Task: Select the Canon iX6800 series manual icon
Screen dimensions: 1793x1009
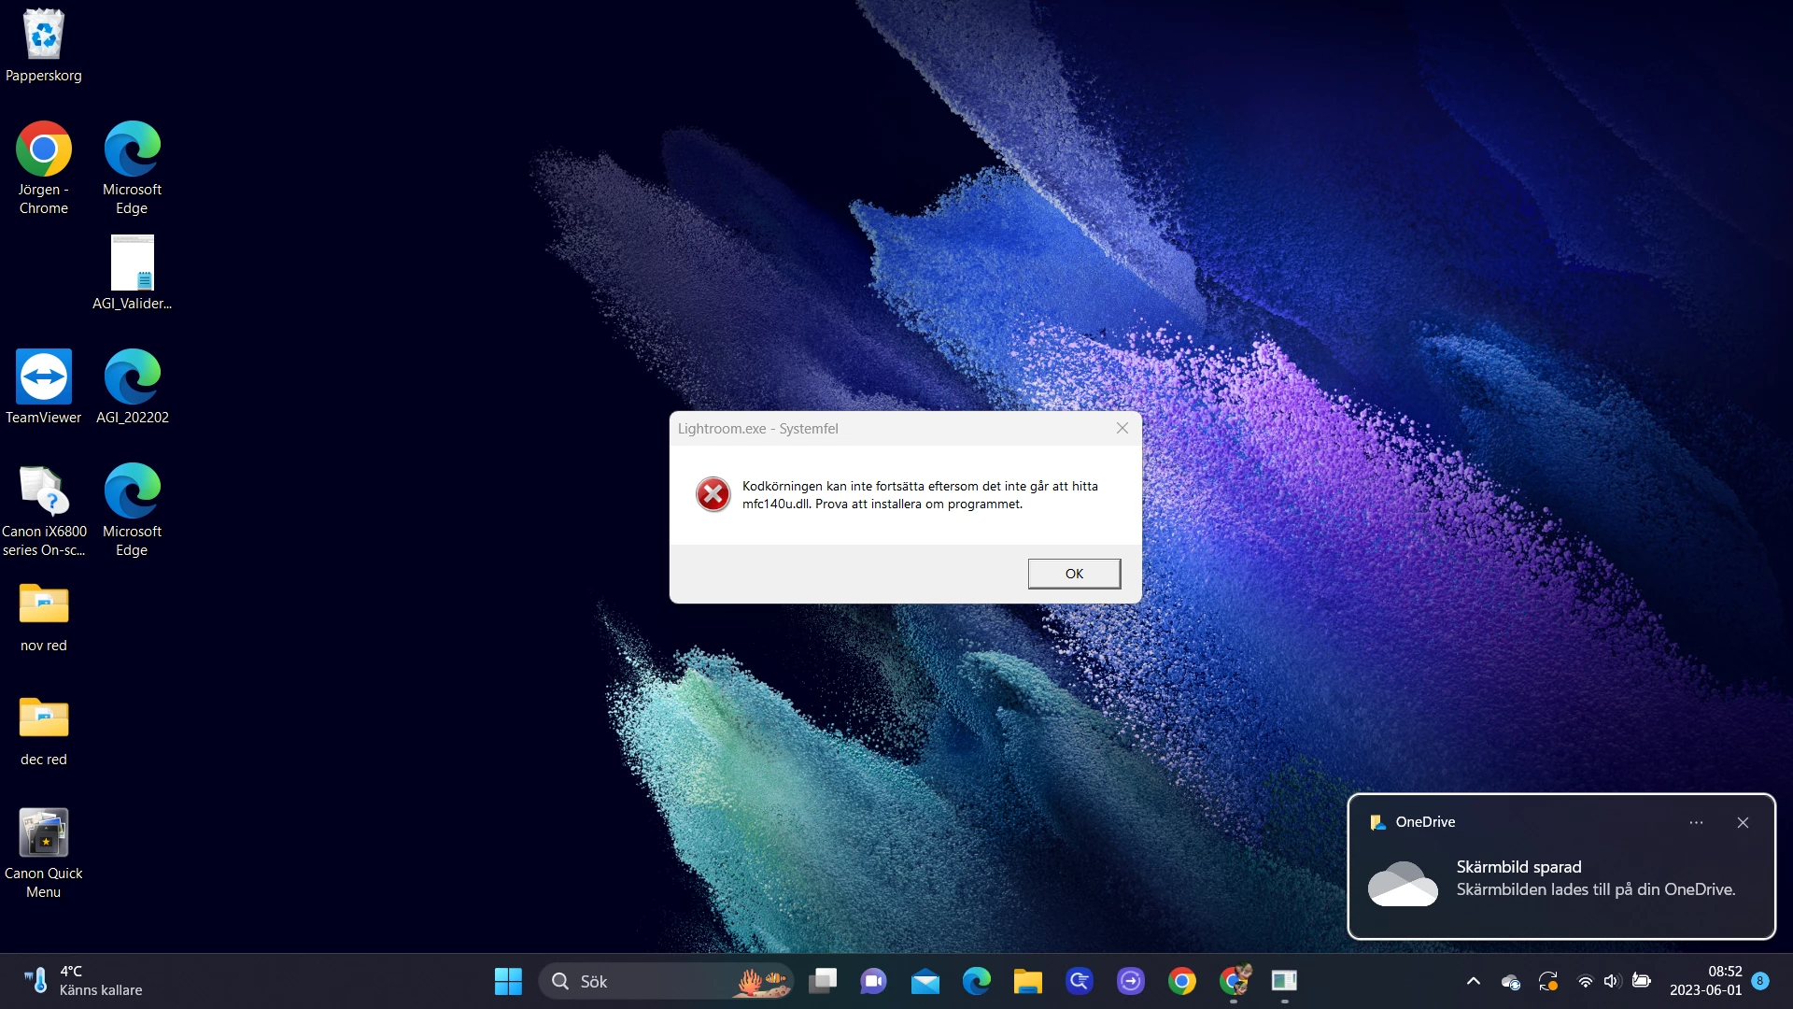Action: [43, 491]
